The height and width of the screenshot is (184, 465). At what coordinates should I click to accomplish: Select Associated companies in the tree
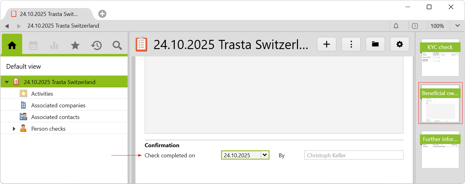tap(58, 105)
